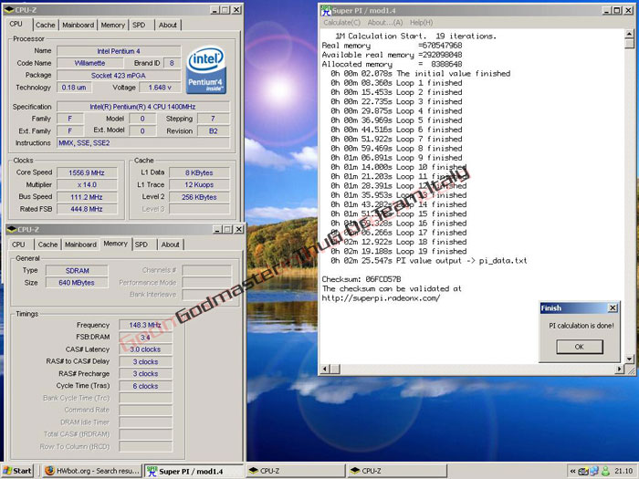Minimize the top CPU-Z window
The height and width of the screenshot is (479, 639).
point(215,10)
